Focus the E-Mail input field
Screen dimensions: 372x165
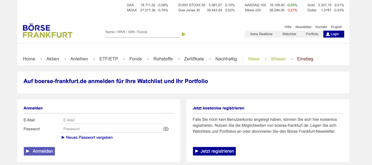[111, 120]
